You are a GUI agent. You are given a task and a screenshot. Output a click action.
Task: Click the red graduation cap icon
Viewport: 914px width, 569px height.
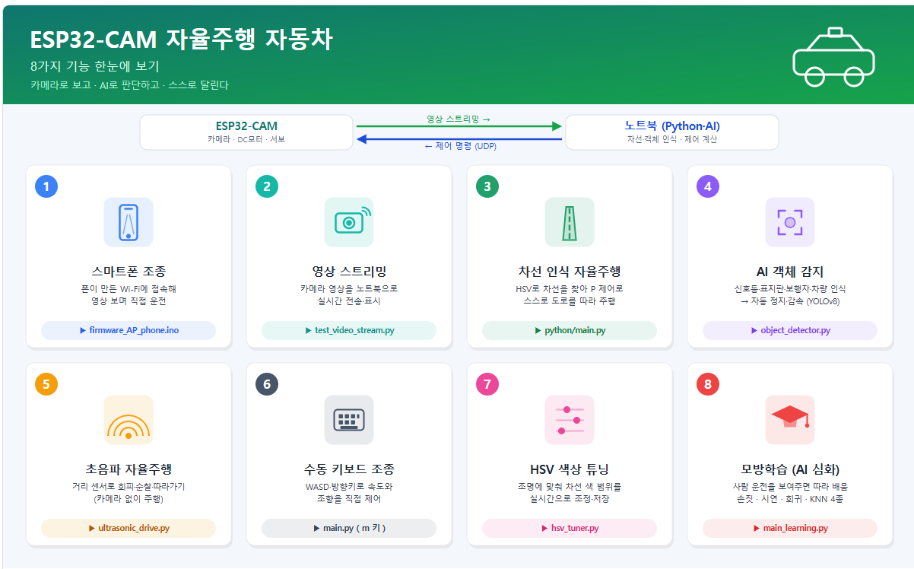[790, 420]
